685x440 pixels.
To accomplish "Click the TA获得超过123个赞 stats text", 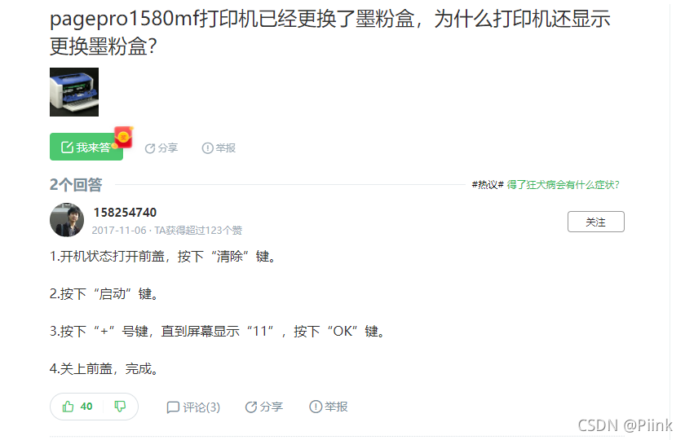I will tap(198, 231).
